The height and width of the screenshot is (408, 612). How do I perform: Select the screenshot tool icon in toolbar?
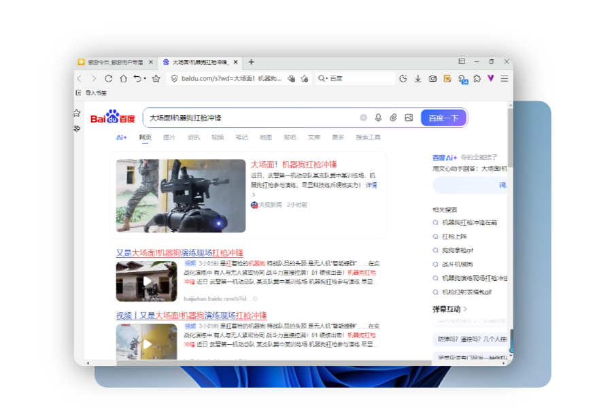click(432, 79)
